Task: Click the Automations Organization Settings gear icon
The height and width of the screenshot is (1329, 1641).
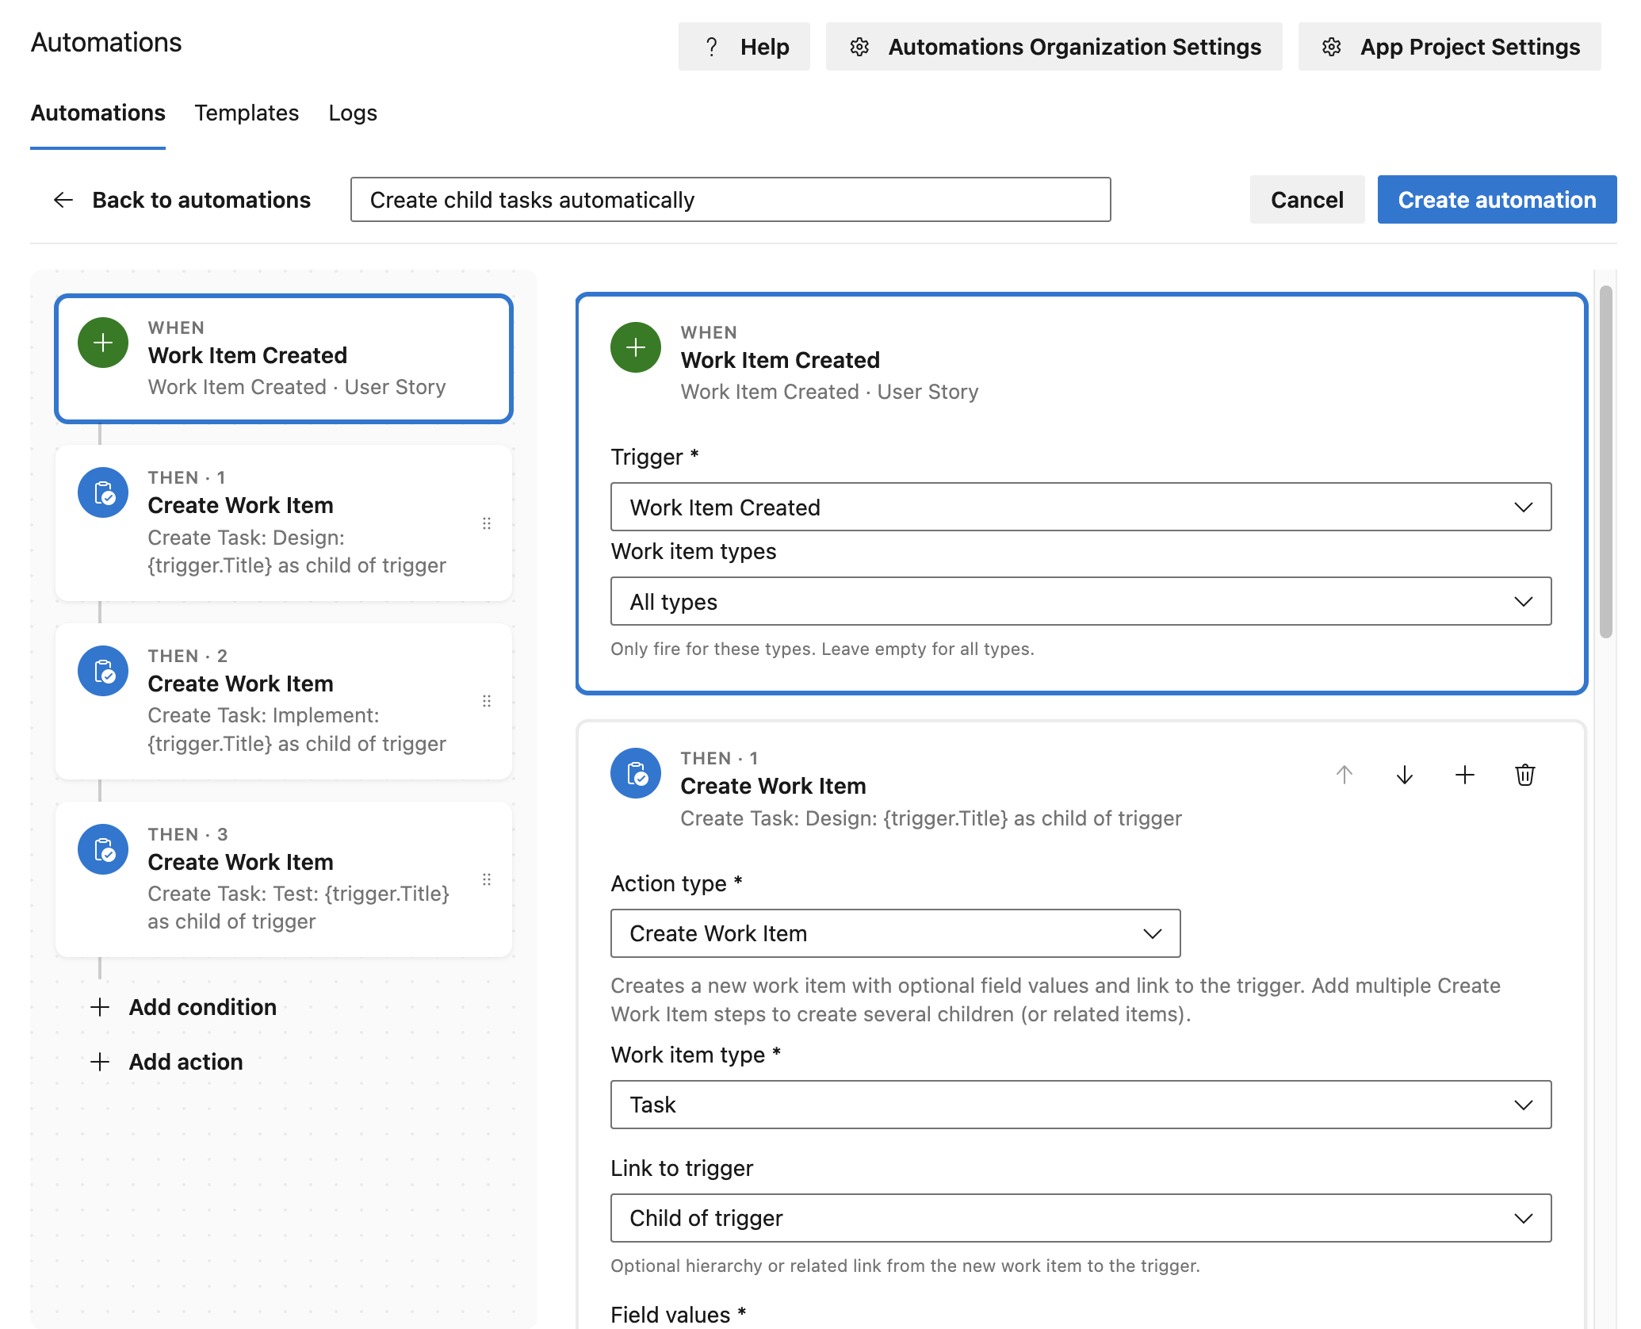Action: point(859,47)
